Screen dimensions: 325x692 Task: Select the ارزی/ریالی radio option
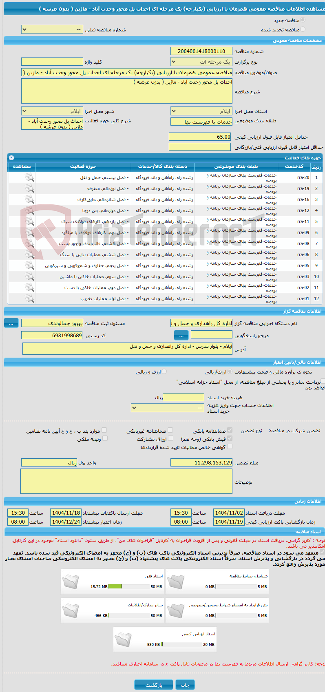pos(230,371)
